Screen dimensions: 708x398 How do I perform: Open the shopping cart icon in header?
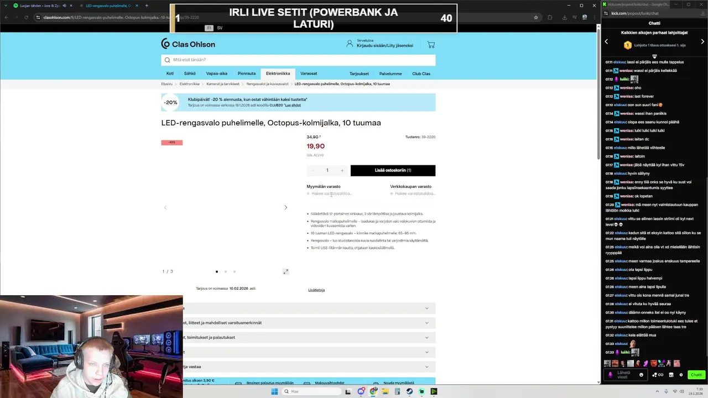point(431,44)
